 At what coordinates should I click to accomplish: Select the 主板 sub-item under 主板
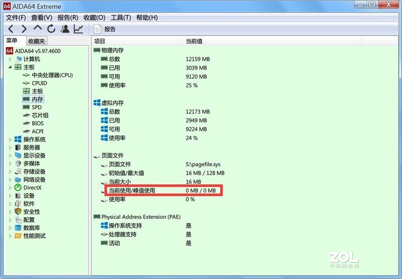point(37,91)
